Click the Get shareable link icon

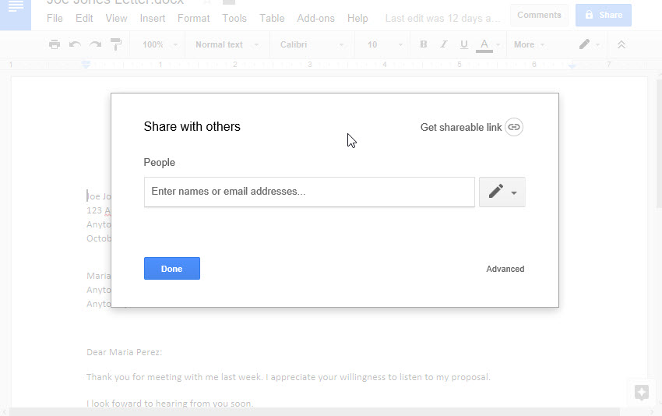click(513, 127)
